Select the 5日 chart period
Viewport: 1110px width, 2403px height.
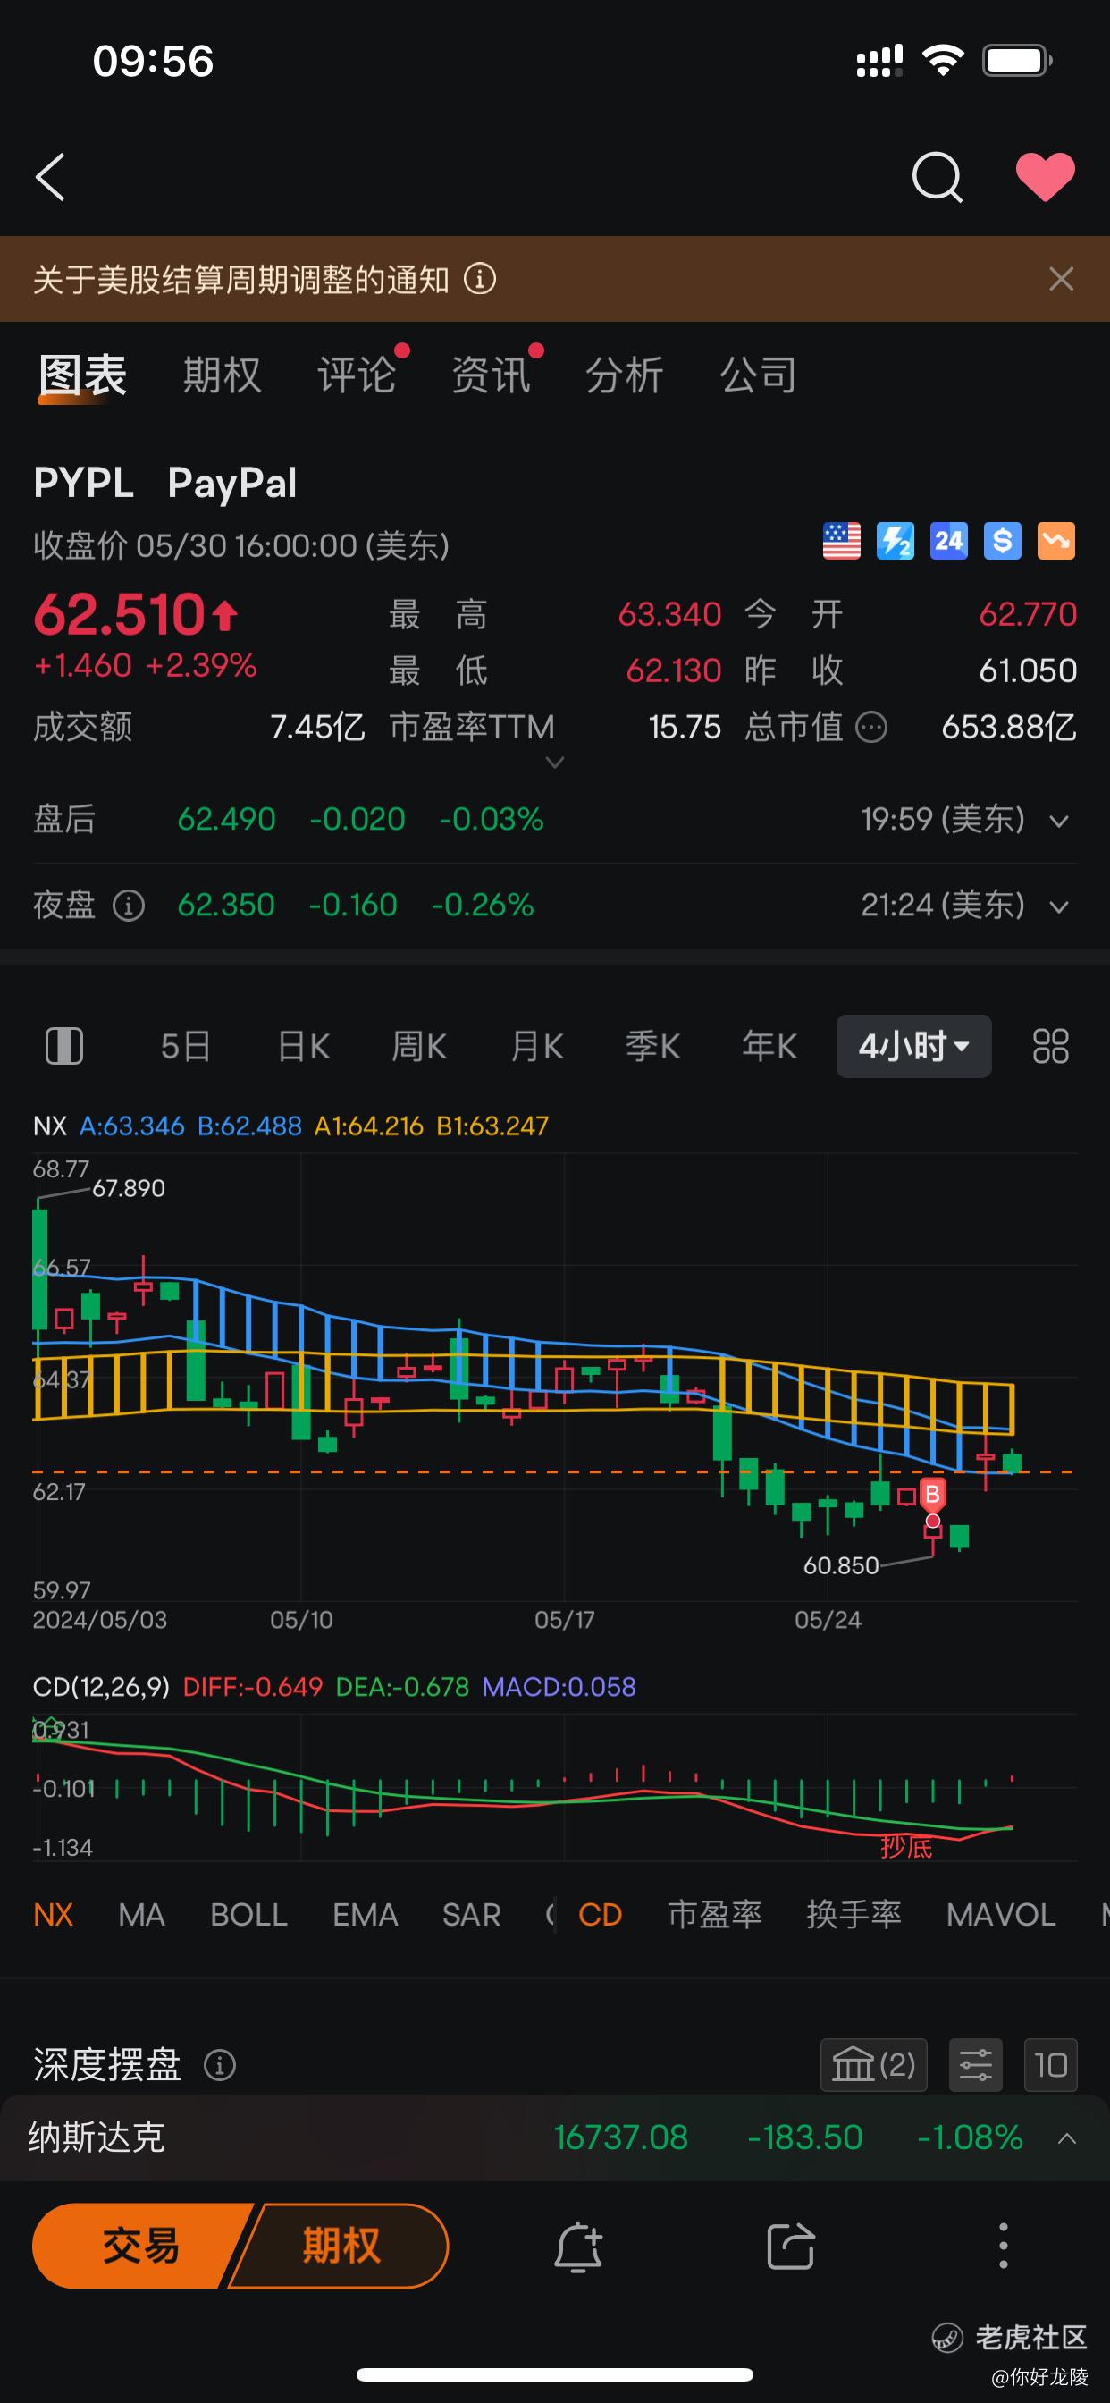click(x=186, y=1046)
